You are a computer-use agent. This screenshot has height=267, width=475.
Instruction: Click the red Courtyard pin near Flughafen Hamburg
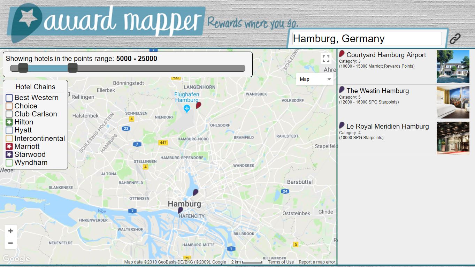click(199, 104)
